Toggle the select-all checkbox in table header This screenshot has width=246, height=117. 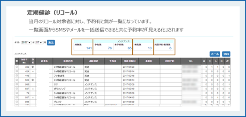17,61
